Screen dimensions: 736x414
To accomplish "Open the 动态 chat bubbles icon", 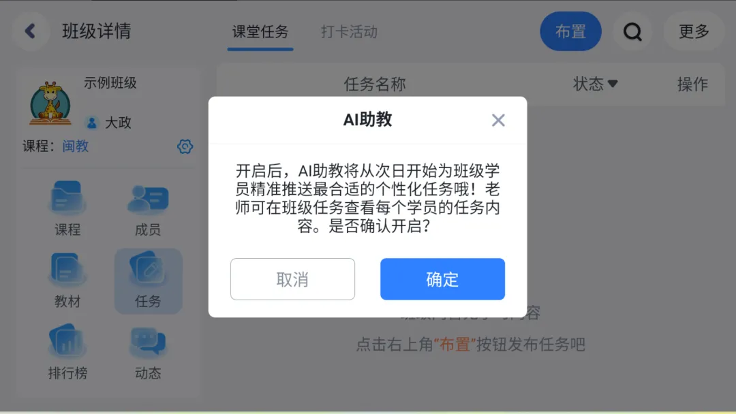I will pos(148,342).
